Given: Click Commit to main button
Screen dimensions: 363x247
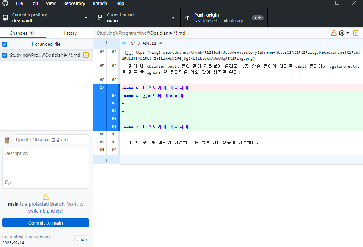Looking at the screenshot, I should [46, 223].
